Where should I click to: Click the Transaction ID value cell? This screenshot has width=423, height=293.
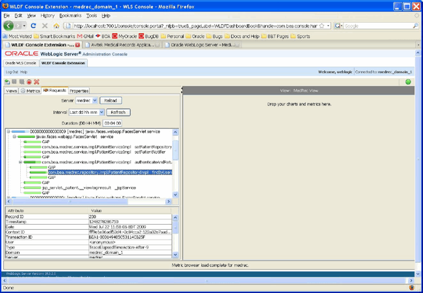[x=130, y=237]
